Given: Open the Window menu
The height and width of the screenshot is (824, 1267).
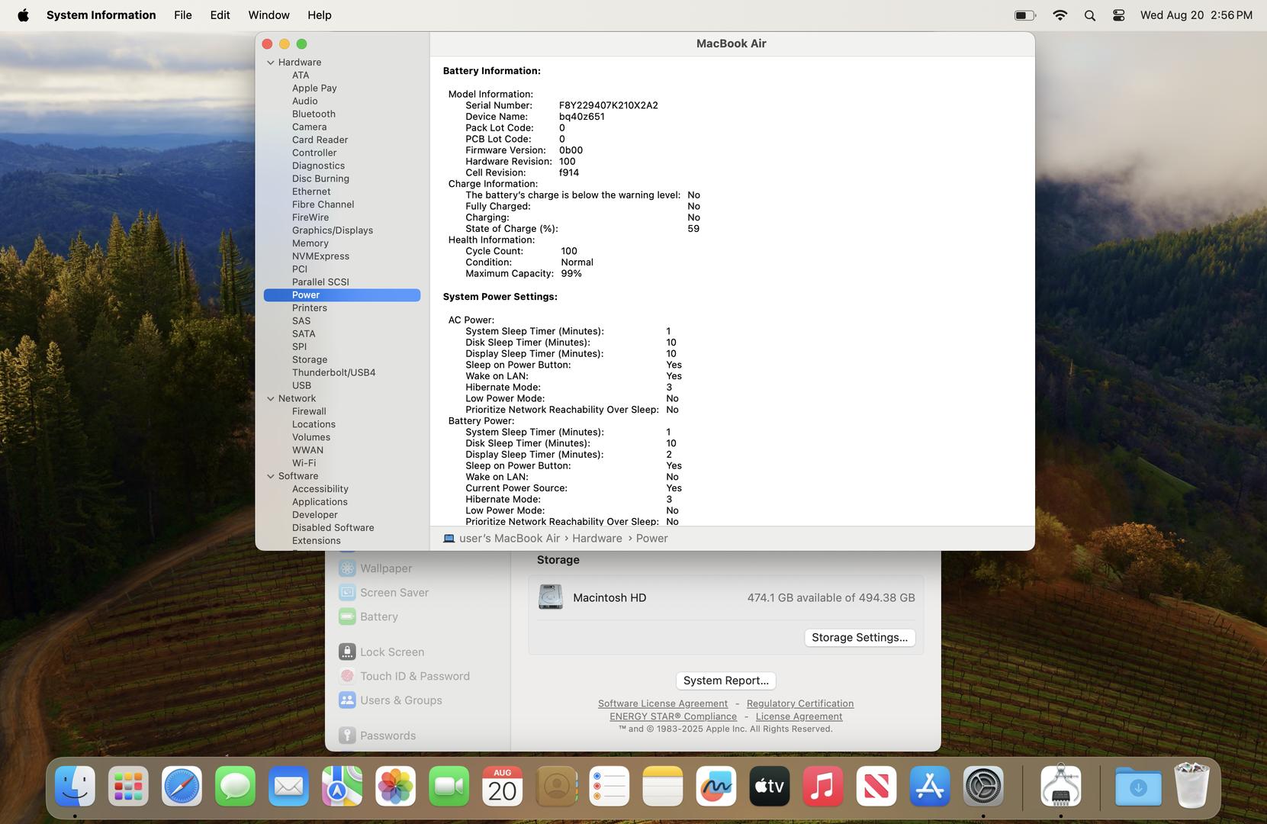Looking at the screenshot, I should pyautogui.click(x=269, y=15).
